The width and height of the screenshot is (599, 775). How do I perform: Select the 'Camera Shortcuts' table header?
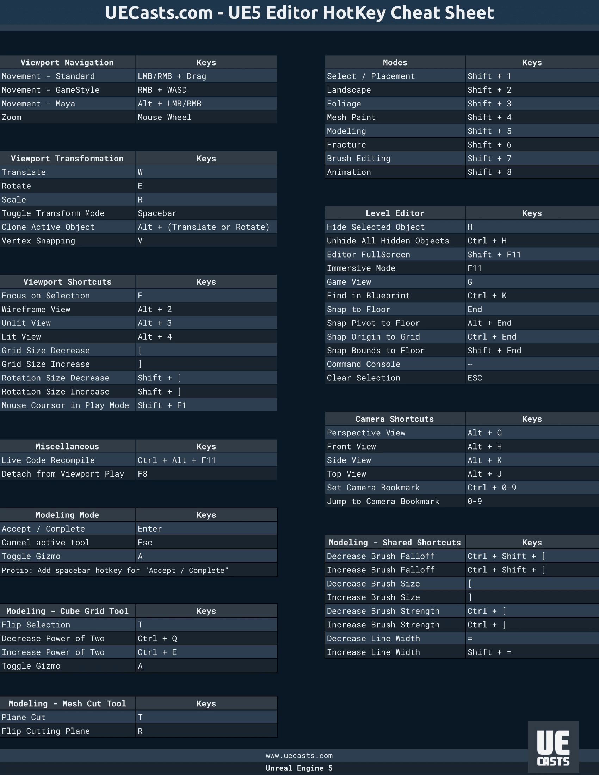(395, 419)
